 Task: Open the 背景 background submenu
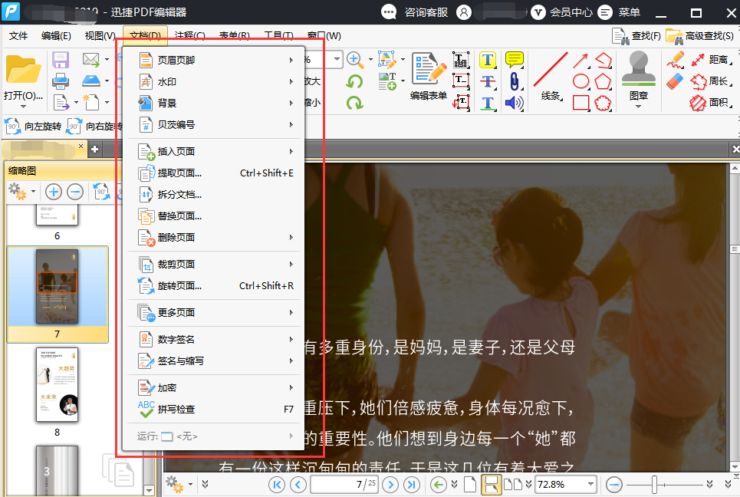[x=214, y=103]
